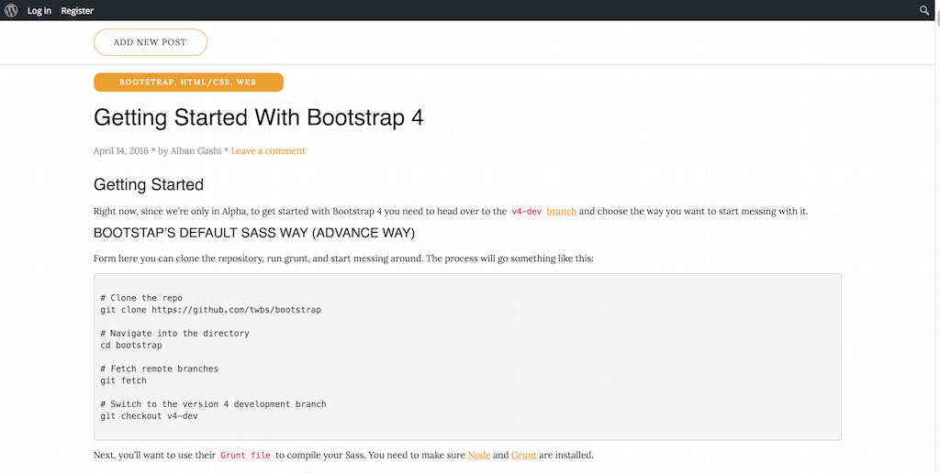This screenshot has width=940, height=473.
Task: Open the admin bar search icon
Action: (924, 10)
